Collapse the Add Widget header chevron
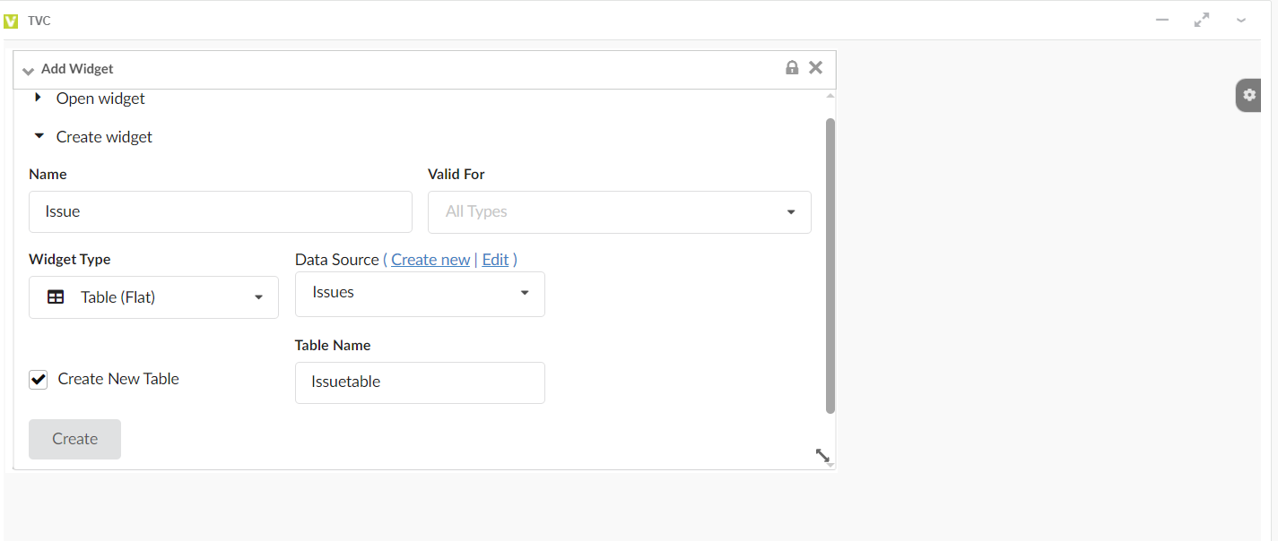Viewport: 1278px width, 541px height. click(28, 70)
